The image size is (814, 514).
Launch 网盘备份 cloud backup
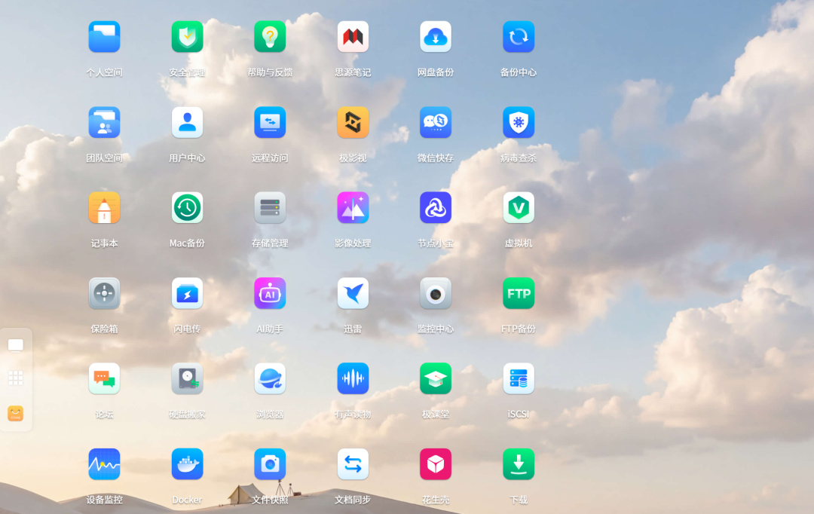click(x=436, y=37)
